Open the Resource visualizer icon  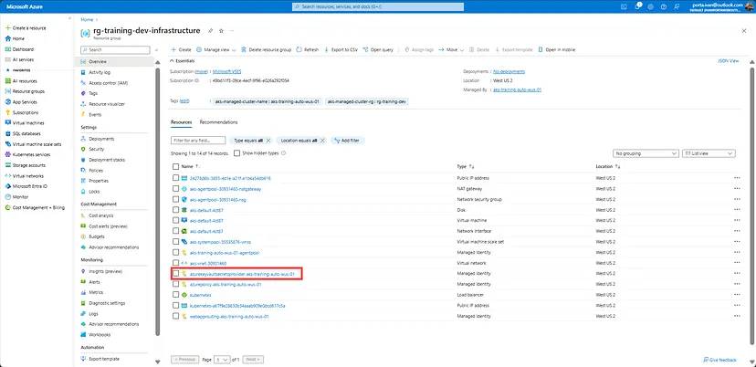[x=84, y=104]
